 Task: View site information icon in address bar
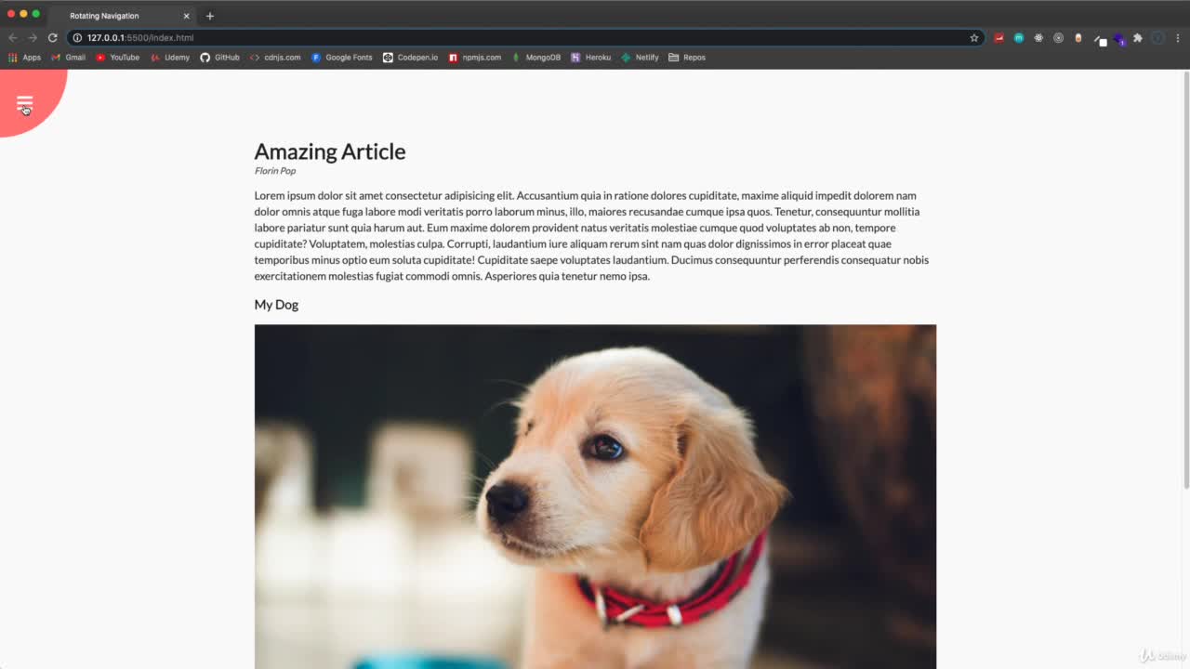(77, 38)
